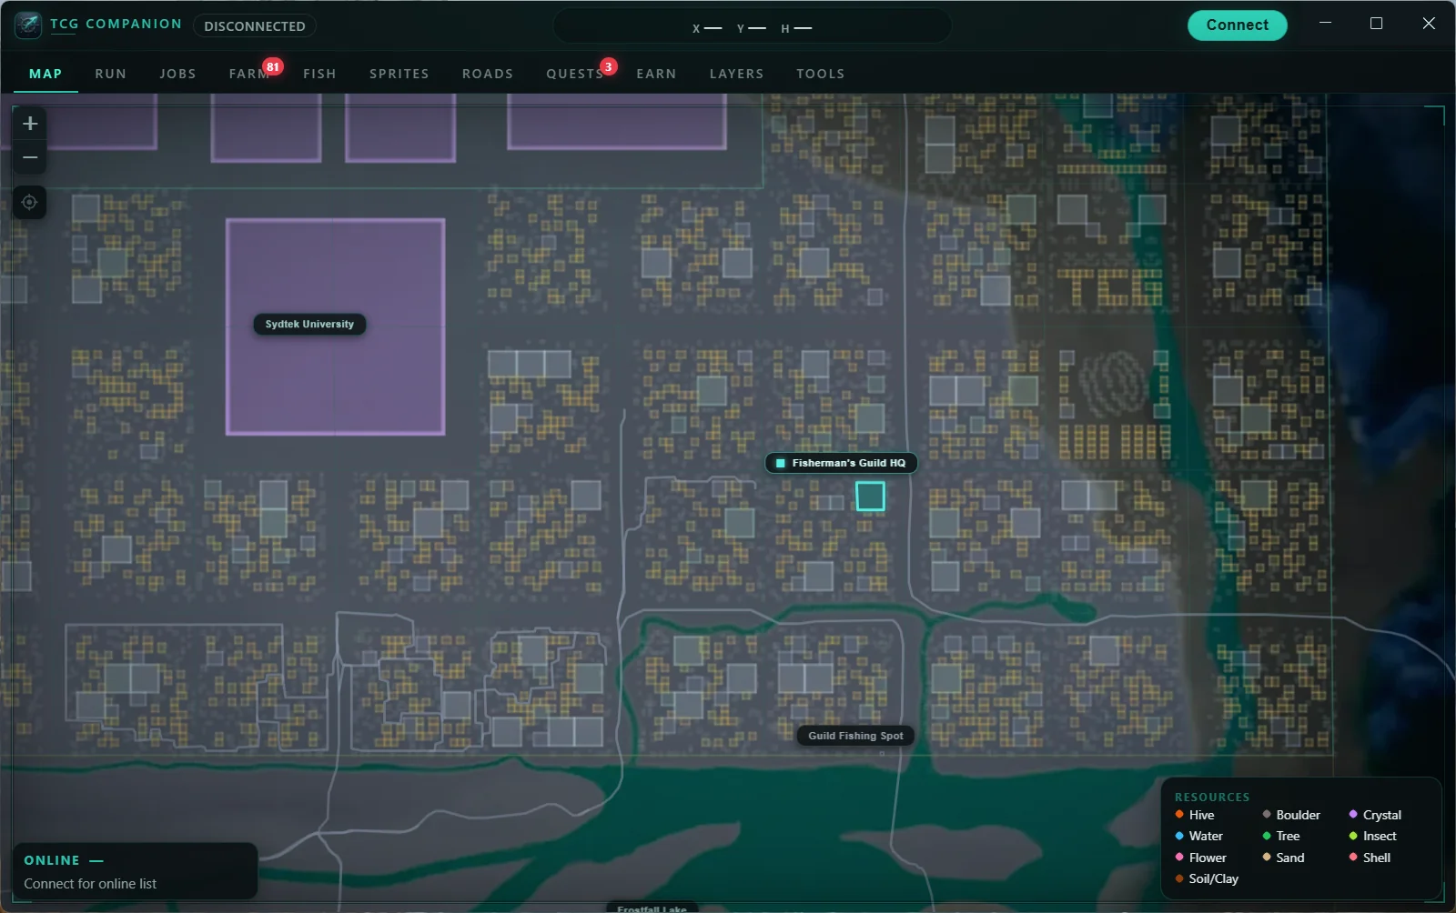Open the Layers tab
This screenshot has width=1456, height=913.
(736, 74)
